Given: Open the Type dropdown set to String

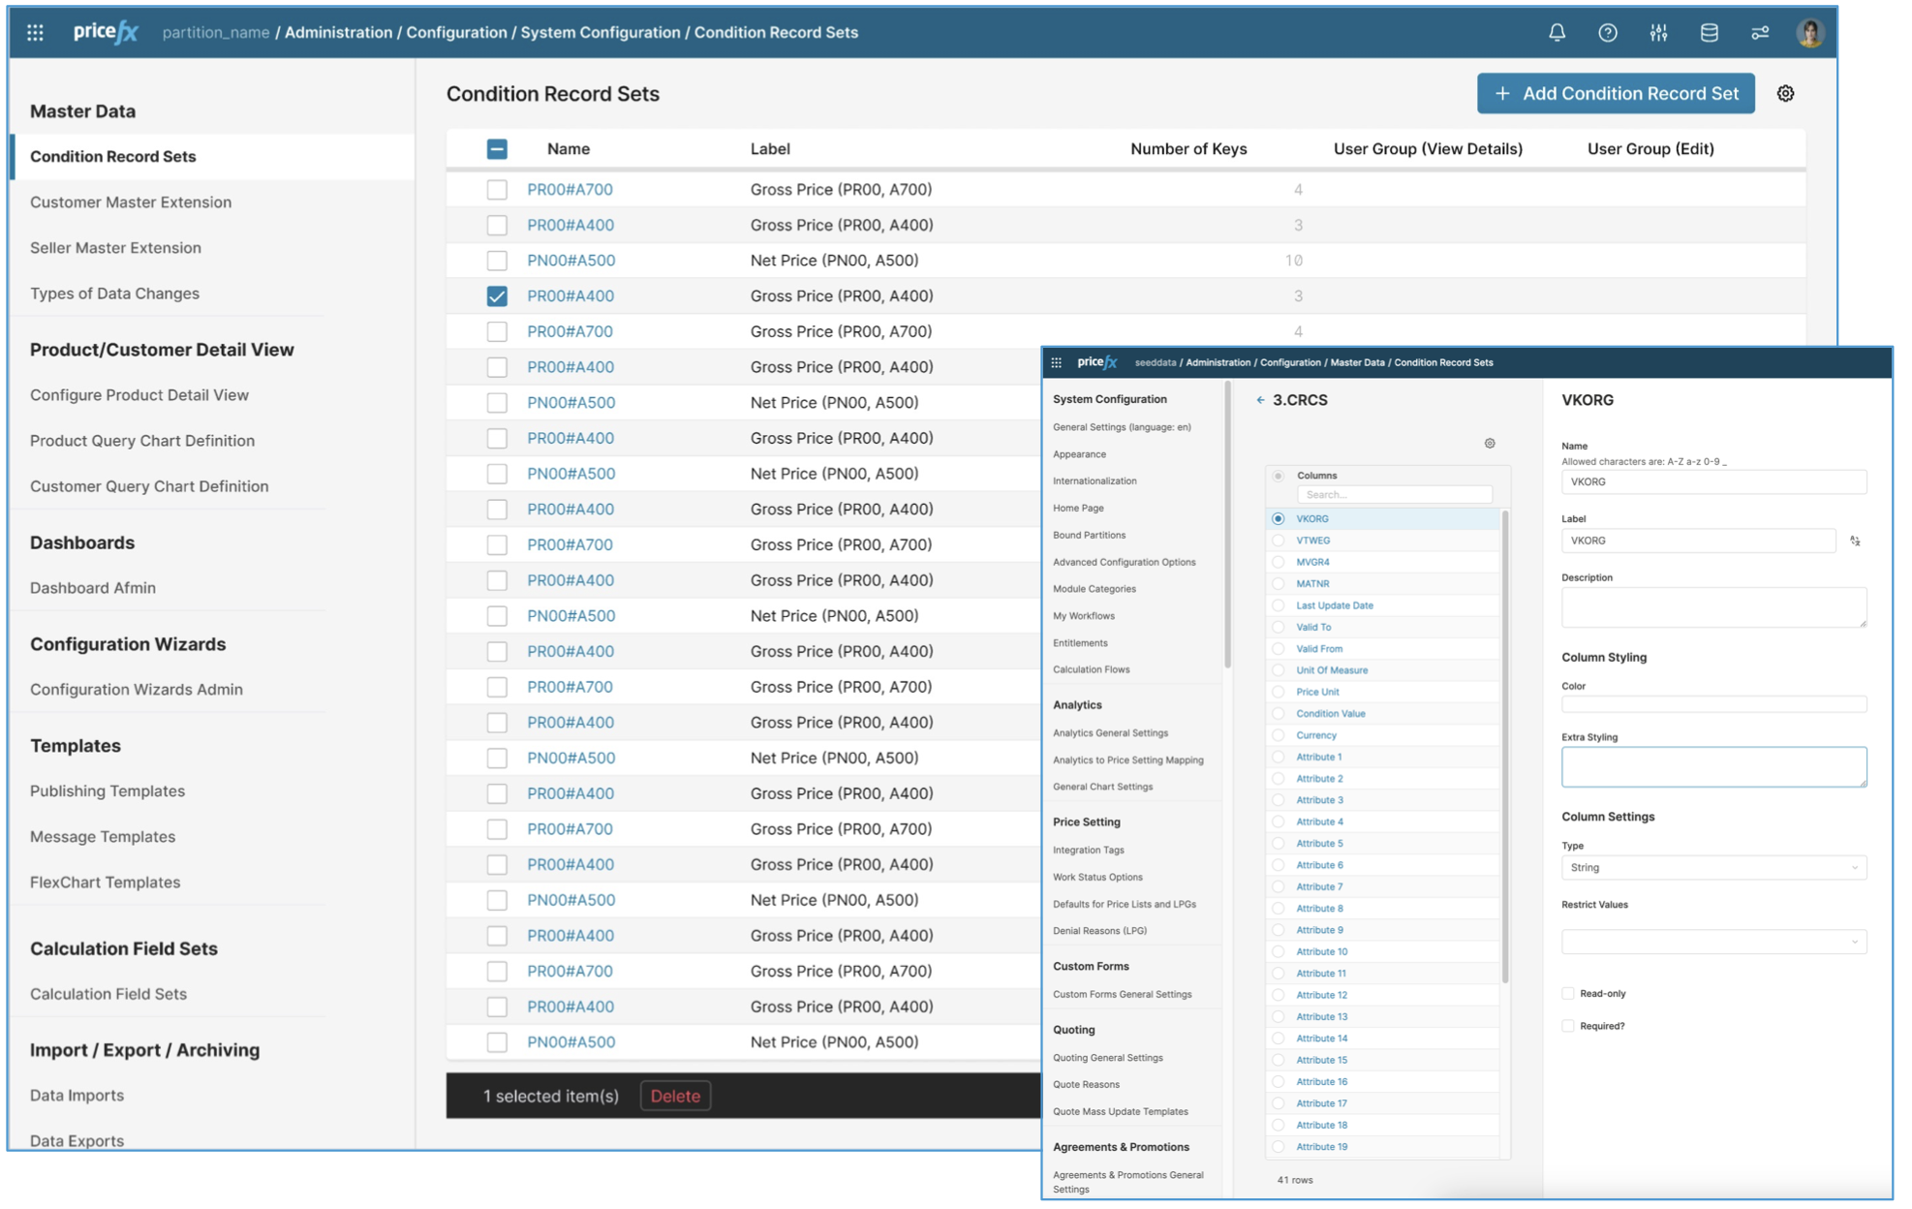Looking at the screenshot, I should (x=1712, y=867).
